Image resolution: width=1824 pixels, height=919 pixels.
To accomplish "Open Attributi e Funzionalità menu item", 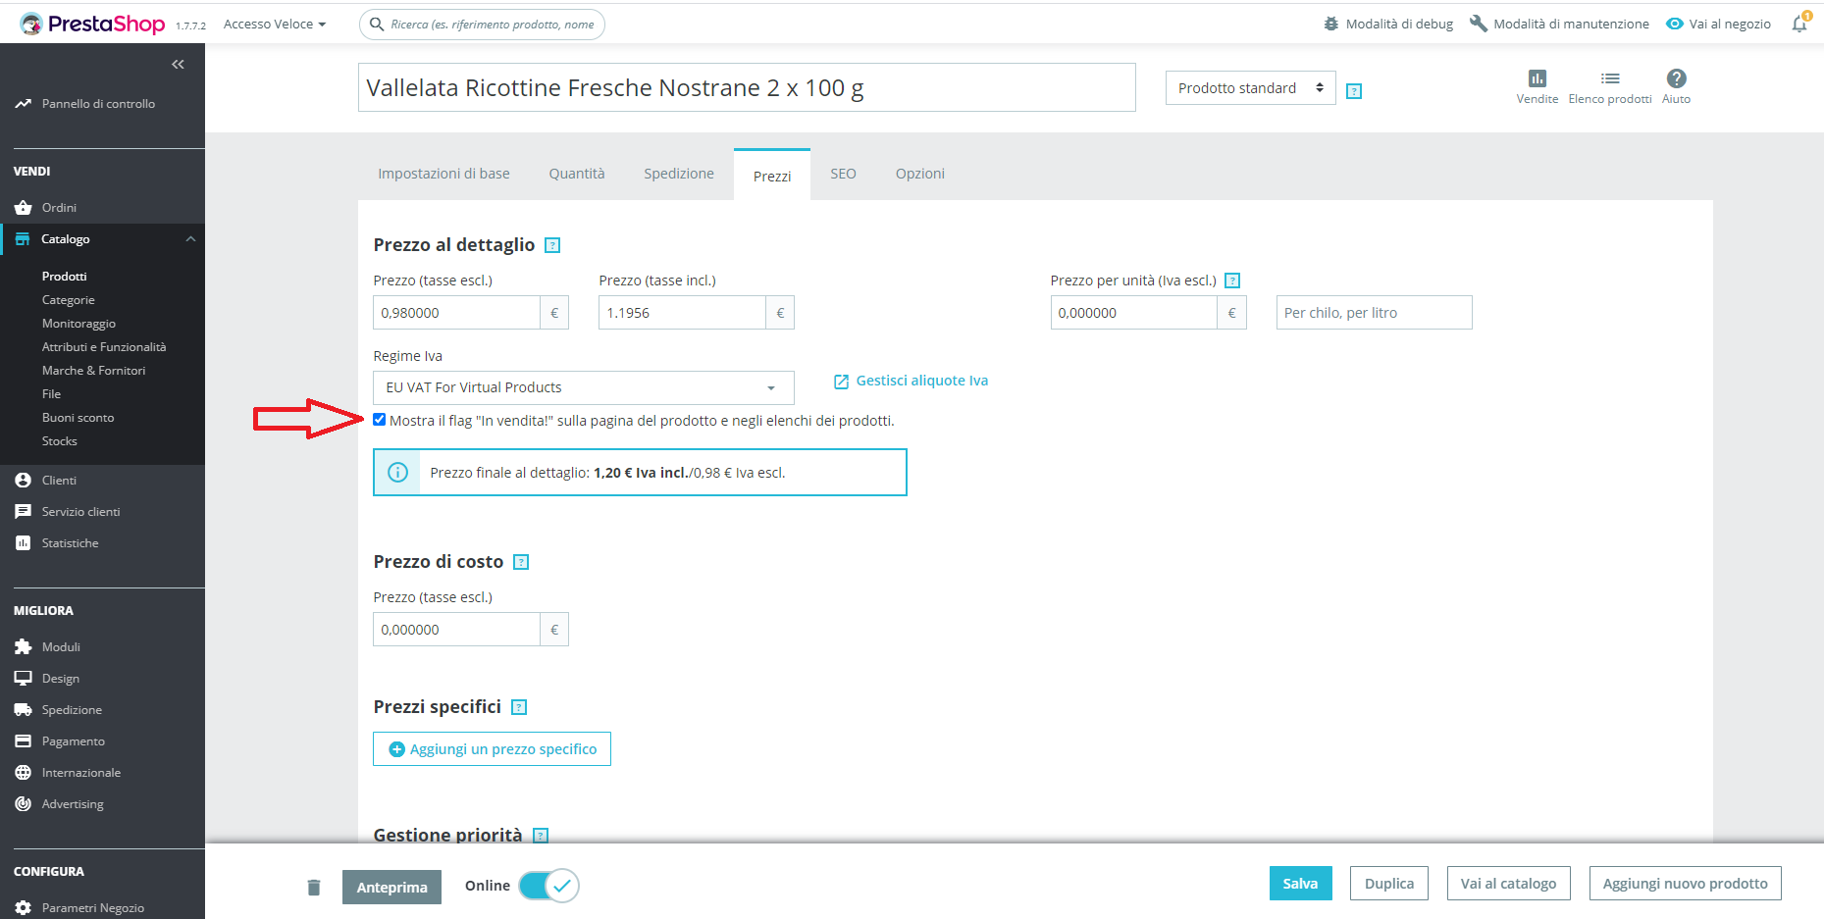I will coord(104,347).
